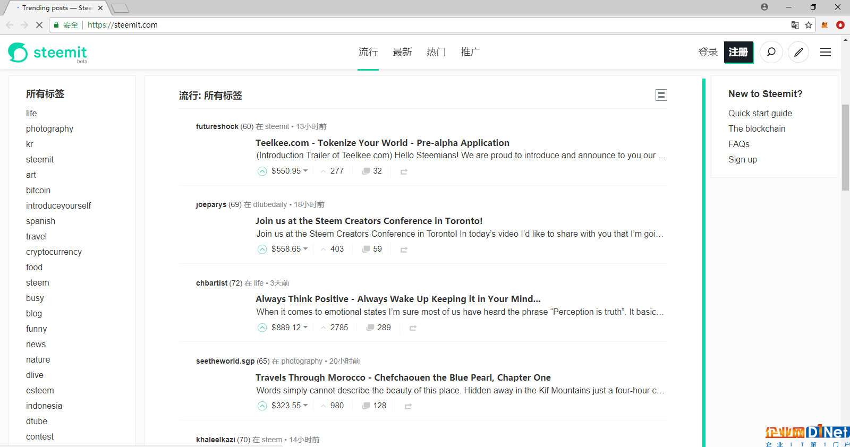Image resolution: width=850 pixels, height=447 pixels.
Task: Switch to the 最新 new tab
Action: point(402,52)
